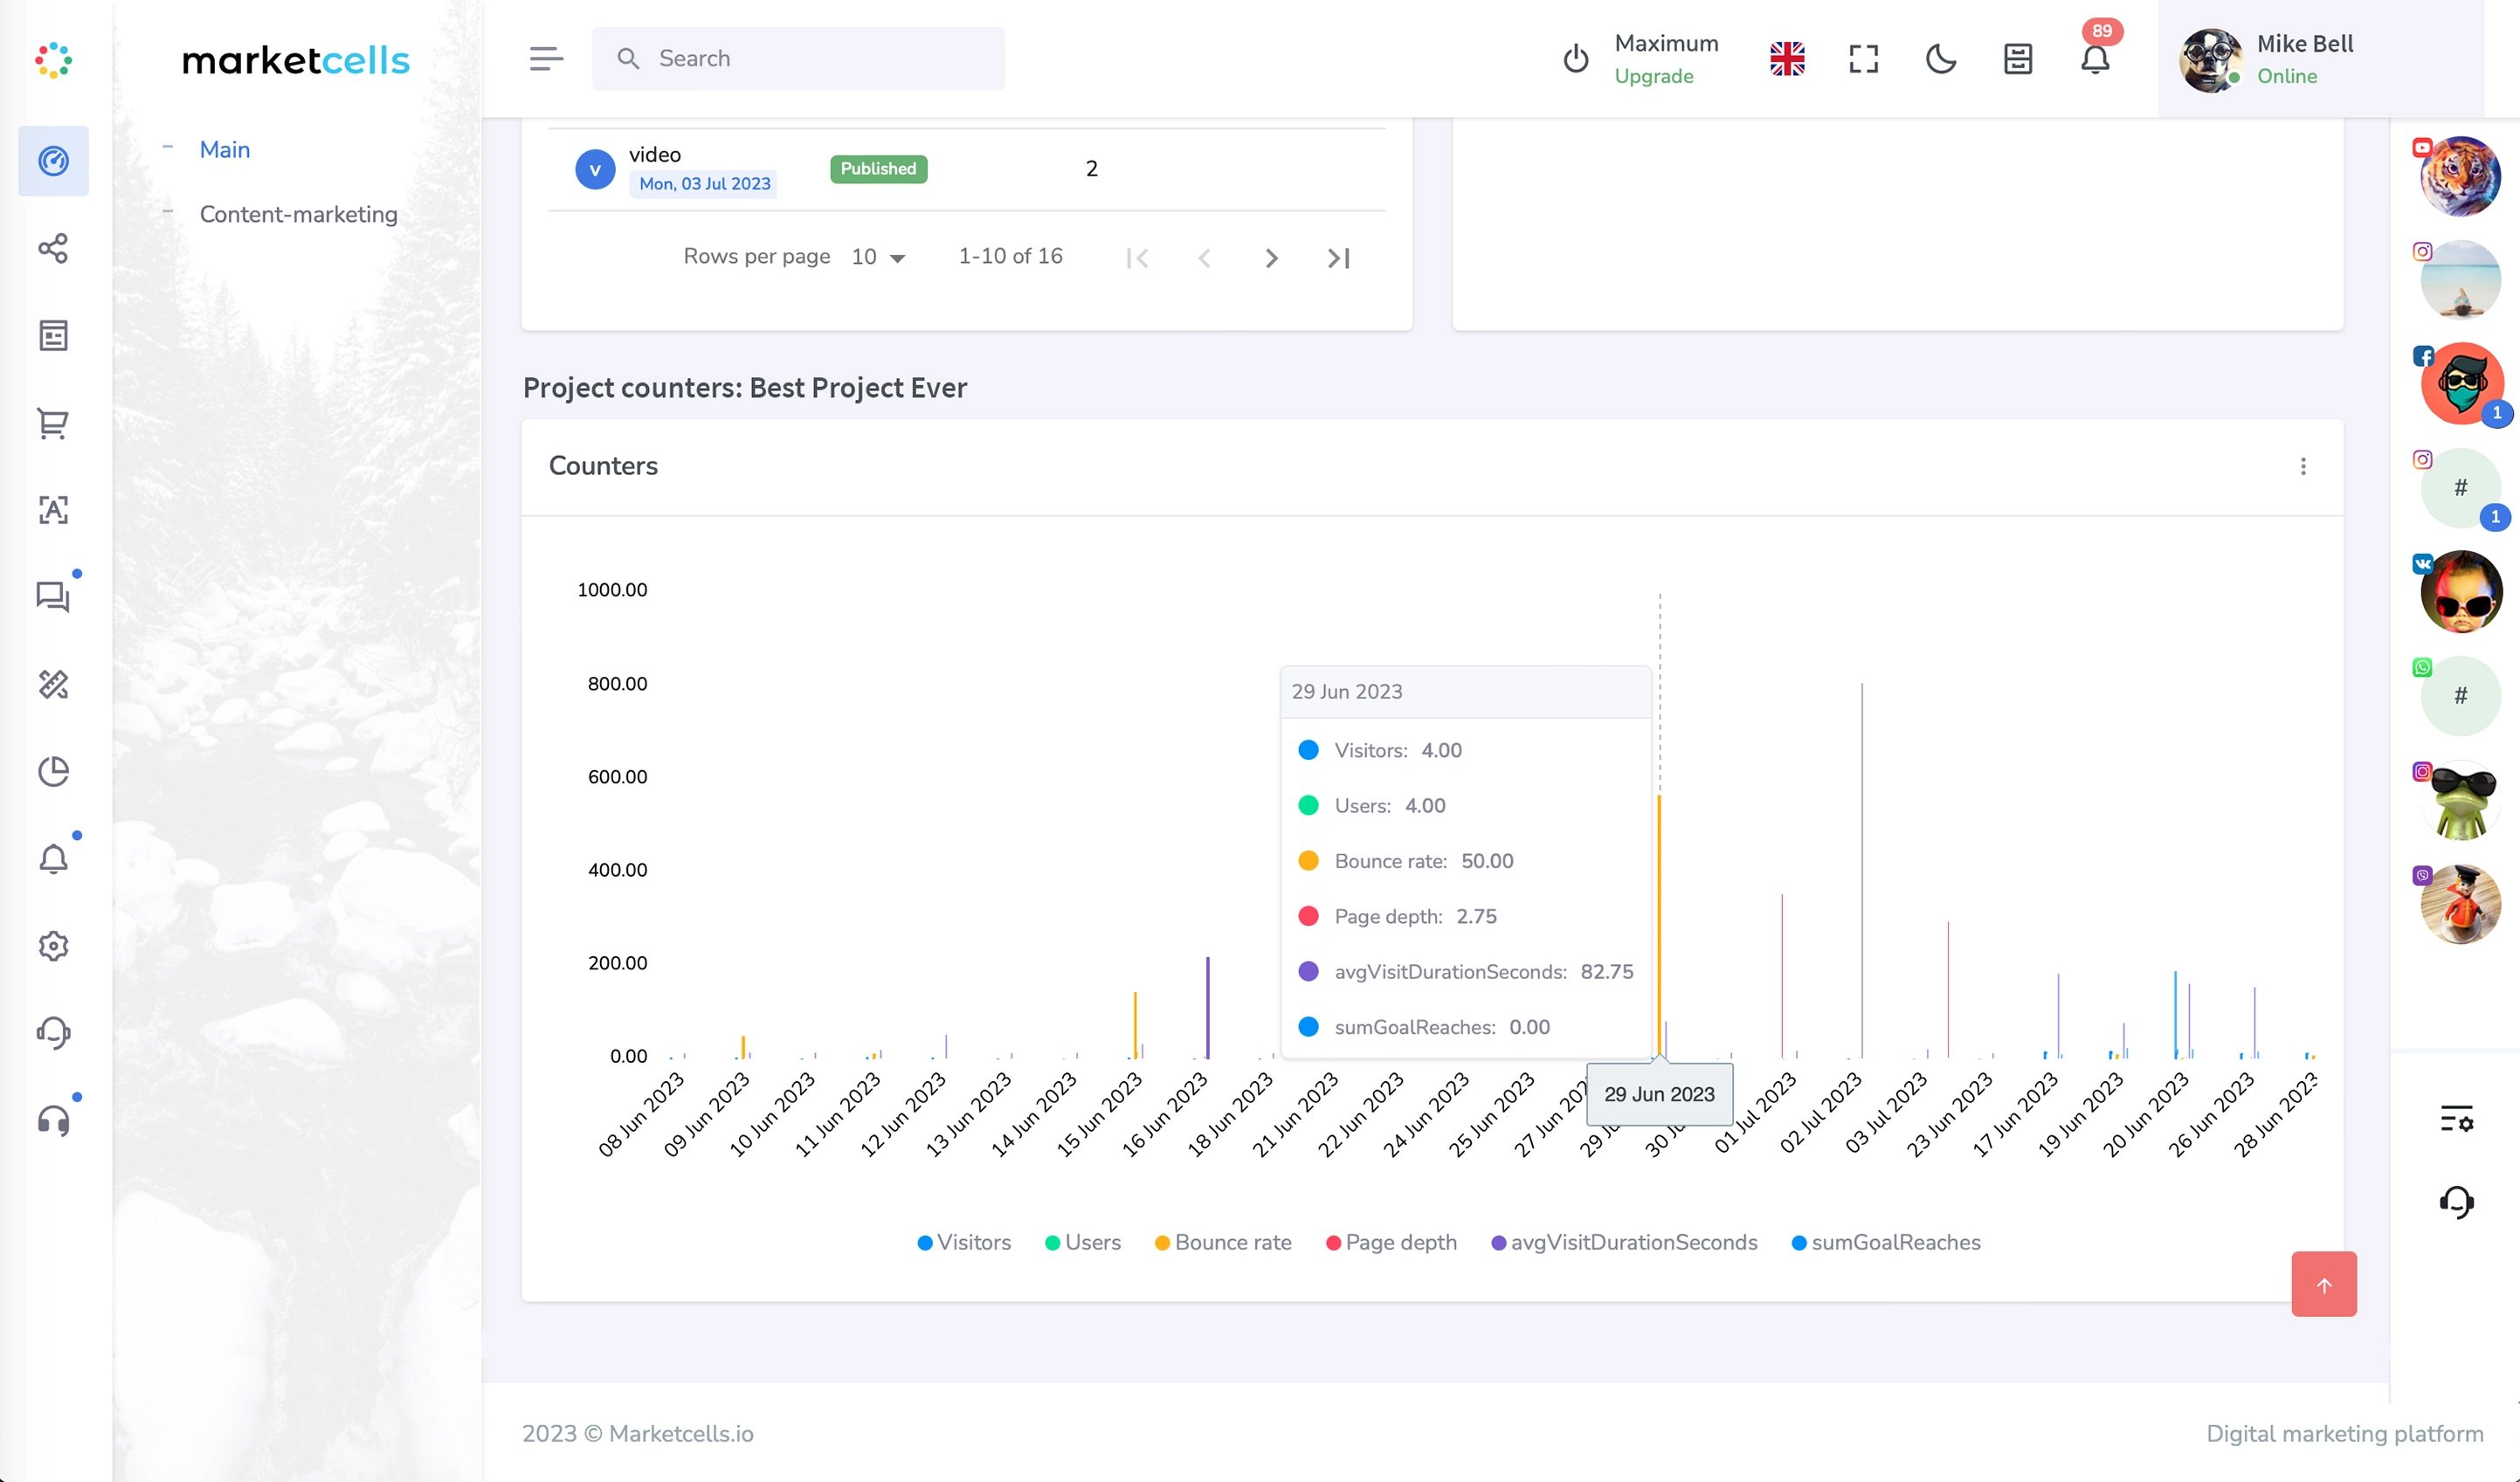Toggle Visitors series in chart legend
This screenshot has height=1482, width=2520.
tap(964, 1242)
